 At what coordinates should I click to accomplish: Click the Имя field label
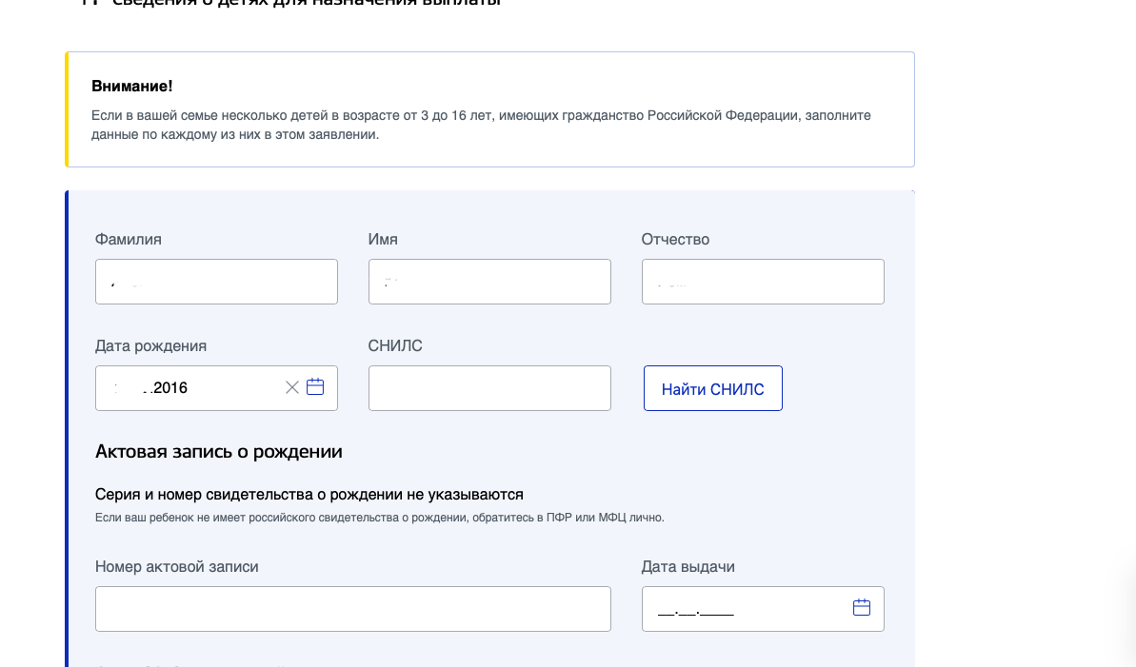pos(383,240)
